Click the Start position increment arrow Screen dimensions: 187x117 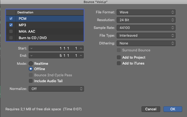81,48
